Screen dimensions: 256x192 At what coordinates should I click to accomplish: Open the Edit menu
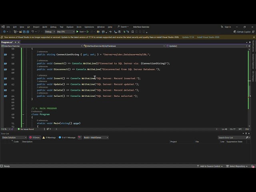tap(15, 27)
